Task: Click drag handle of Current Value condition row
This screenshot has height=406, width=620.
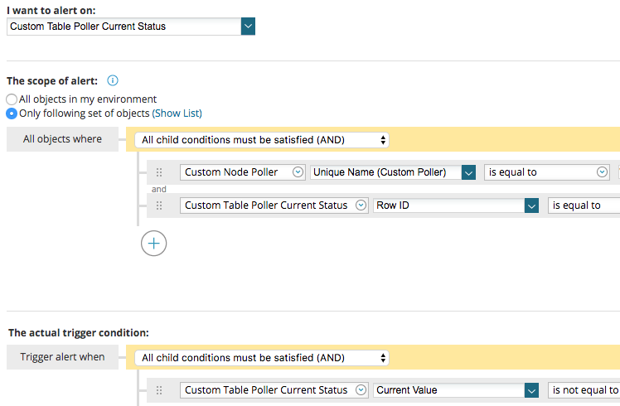Action: tap(159, 390)
